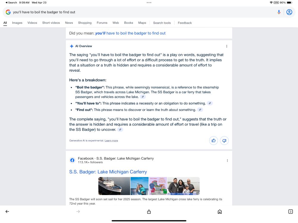Click the bold '"Find out":' label

84,110
